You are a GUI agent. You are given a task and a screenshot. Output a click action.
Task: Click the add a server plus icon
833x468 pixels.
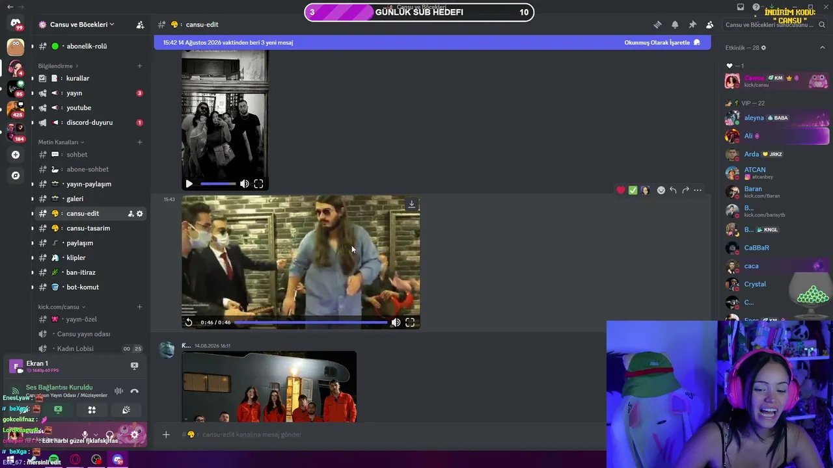pos(16,155)
